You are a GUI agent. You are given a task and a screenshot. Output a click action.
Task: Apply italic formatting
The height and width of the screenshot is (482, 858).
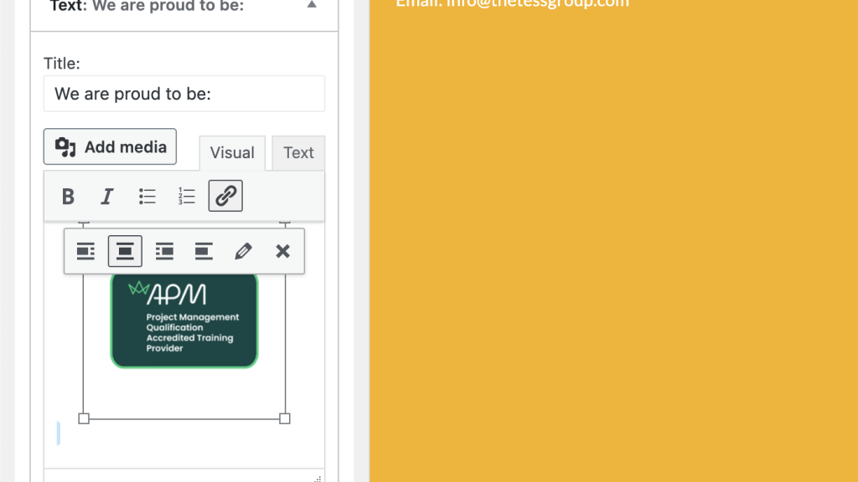pos(107,197)
